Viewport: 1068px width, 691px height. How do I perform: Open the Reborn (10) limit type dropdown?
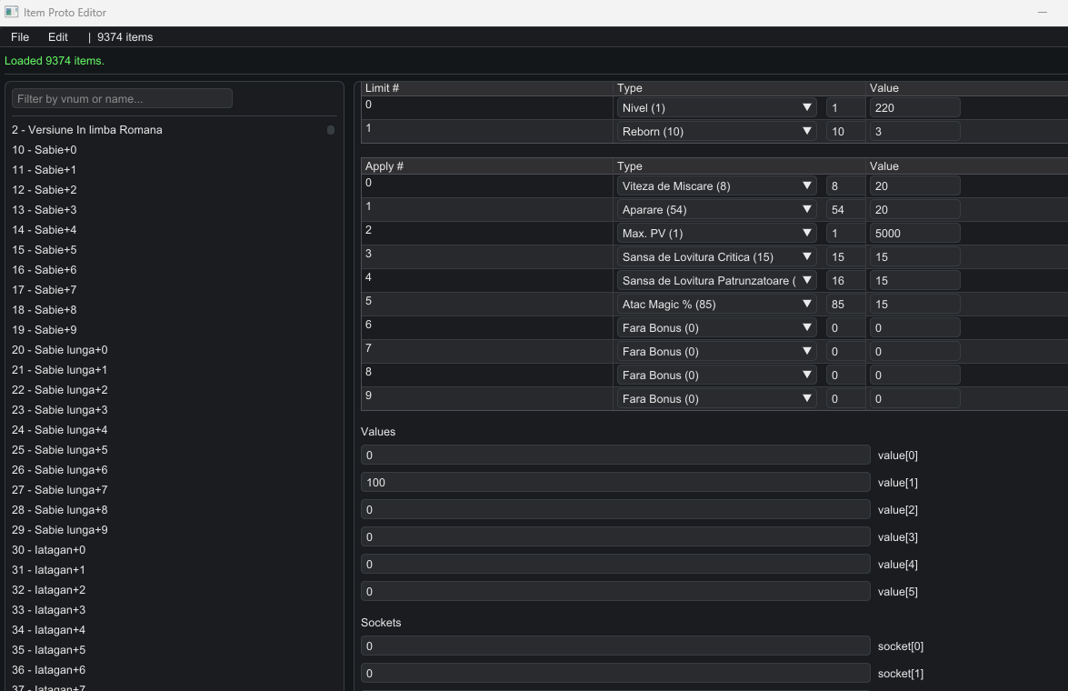717,132
